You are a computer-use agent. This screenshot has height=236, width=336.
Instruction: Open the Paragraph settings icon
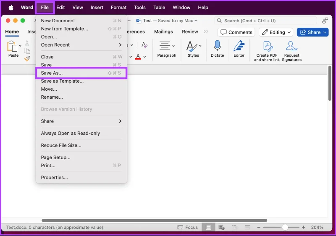coord(165,46)
